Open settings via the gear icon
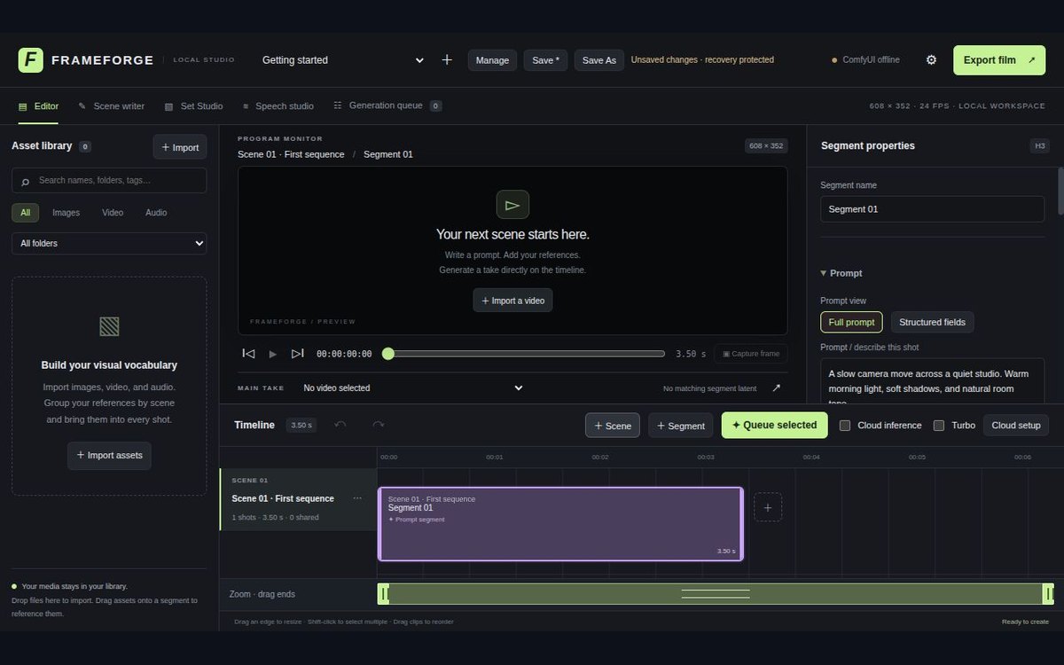This screenshot has height=665, width=1064. 931,60
